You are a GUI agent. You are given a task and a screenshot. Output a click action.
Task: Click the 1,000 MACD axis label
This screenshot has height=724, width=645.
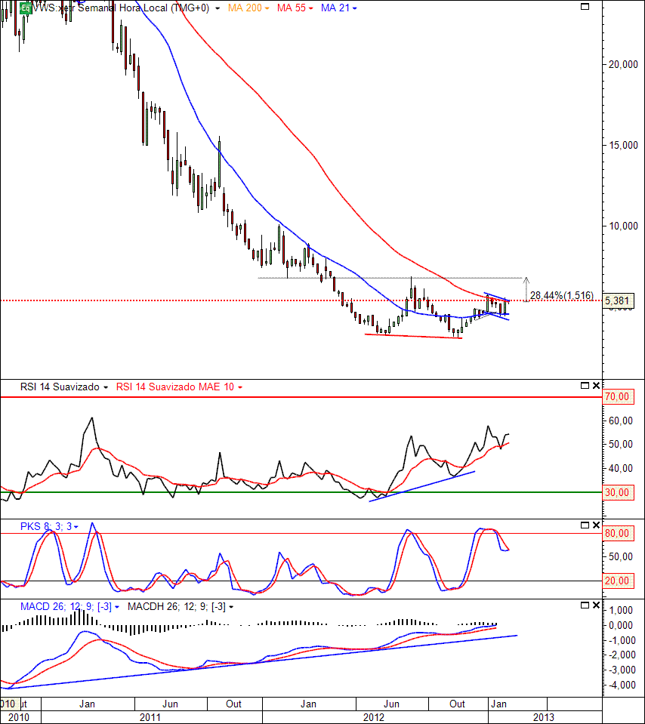pyautogui.click(x=622, y=611)
